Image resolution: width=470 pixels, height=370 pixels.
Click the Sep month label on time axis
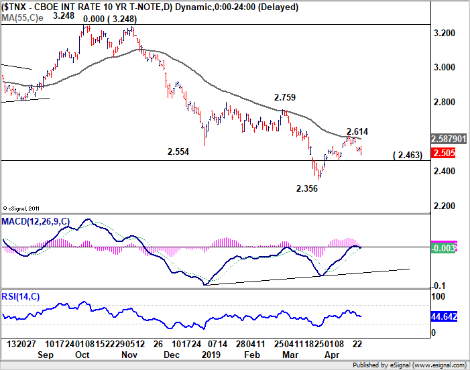[x=46, y=355]
